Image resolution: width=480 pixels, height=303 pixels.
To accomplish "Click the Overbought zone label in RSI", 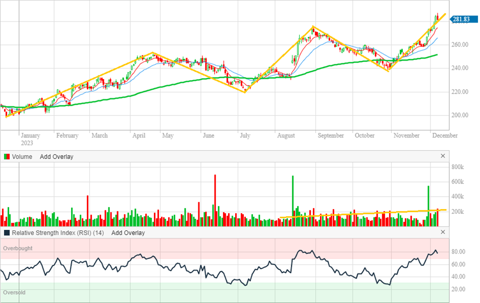I will tap(18, 248).
